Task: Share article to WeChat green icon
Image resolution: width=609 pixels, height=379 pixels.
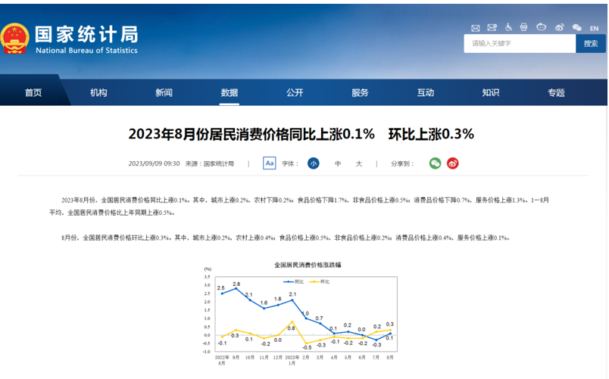Action: 435,163
